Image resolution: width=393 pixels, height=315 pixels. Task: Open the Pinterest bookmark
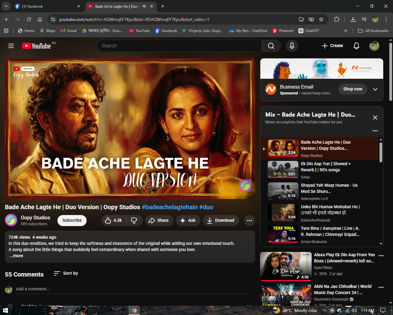coord(283,31)
